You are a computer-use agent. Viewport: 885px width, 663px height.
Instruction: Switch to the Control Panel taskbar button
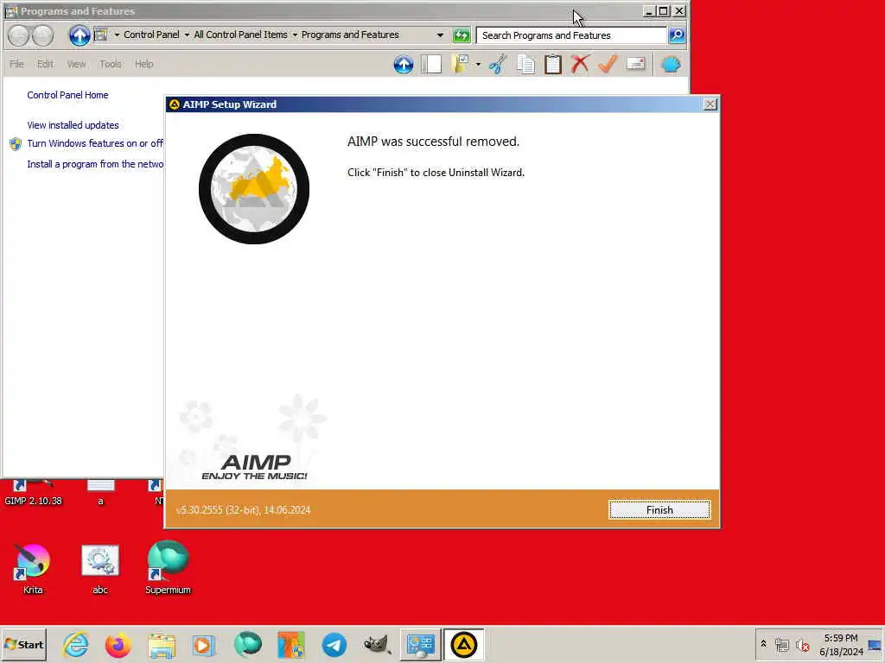coord(421,645)
